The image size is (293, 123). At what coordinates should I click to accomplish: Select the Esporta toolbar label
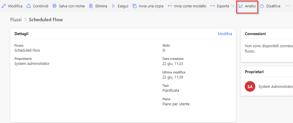tap(223, 6)
